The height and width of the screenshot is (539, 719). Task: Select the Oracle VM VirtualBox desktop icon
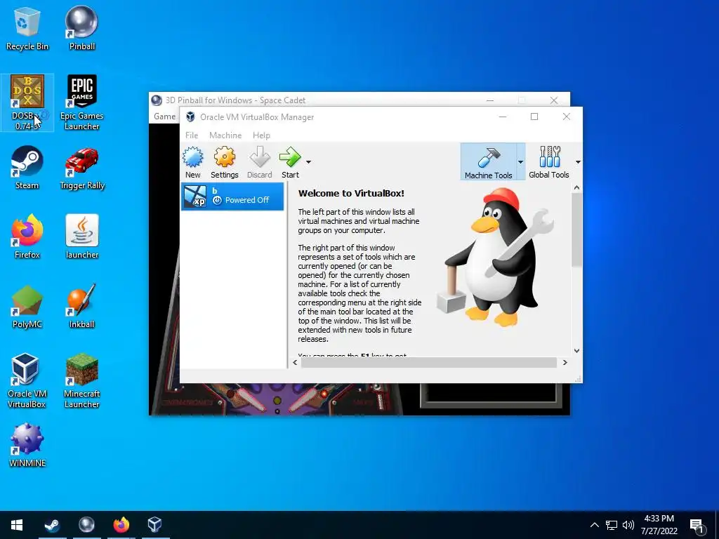click(27, 380)
